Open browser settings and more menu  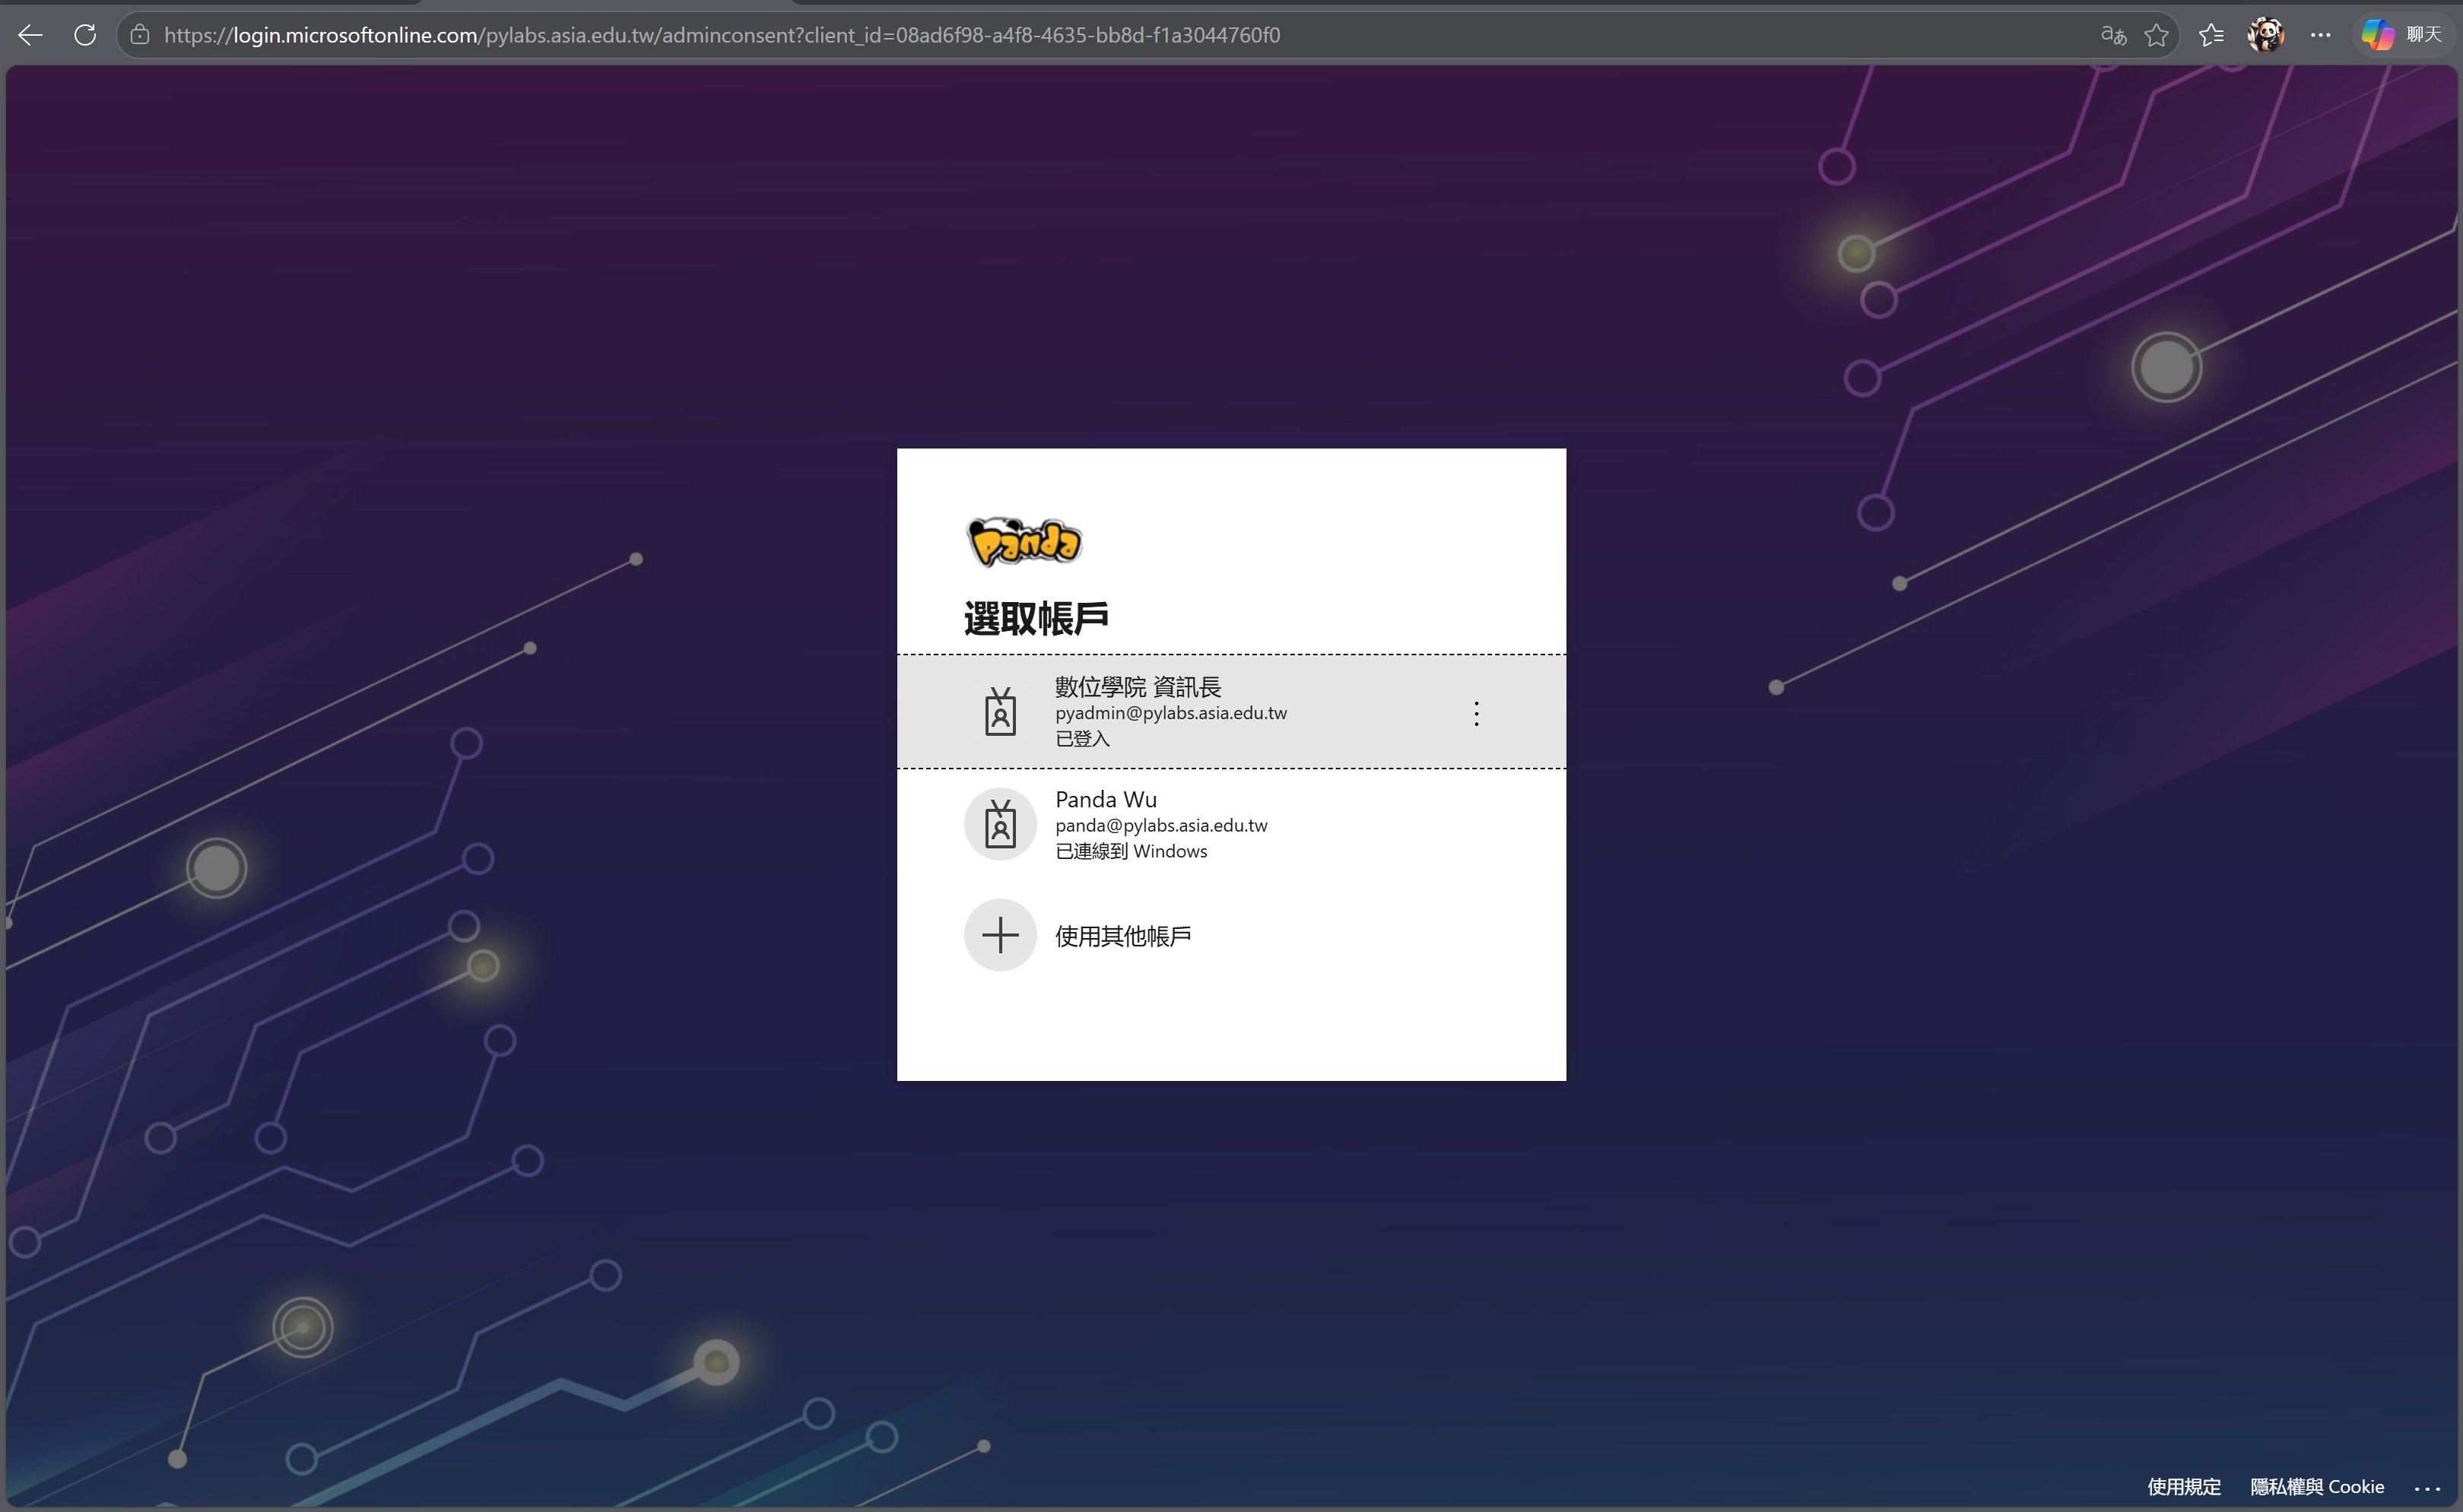(2320, 35)
